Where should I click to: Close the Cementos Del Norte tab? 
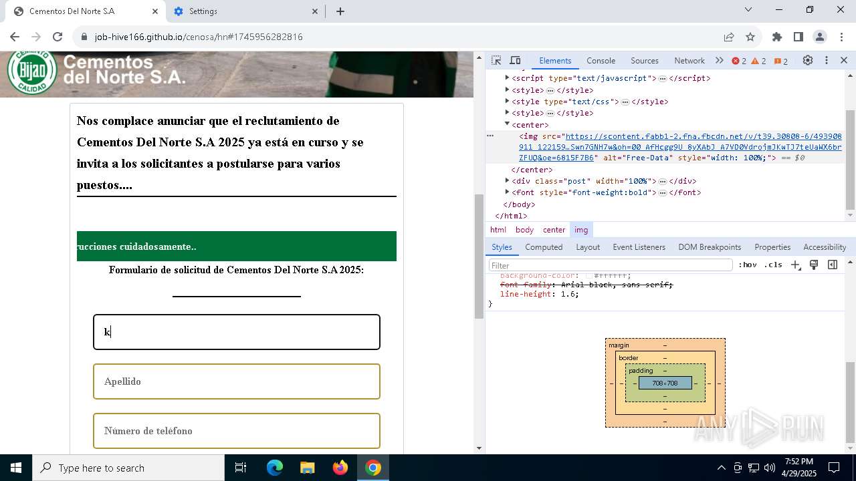tap(155, 11)
